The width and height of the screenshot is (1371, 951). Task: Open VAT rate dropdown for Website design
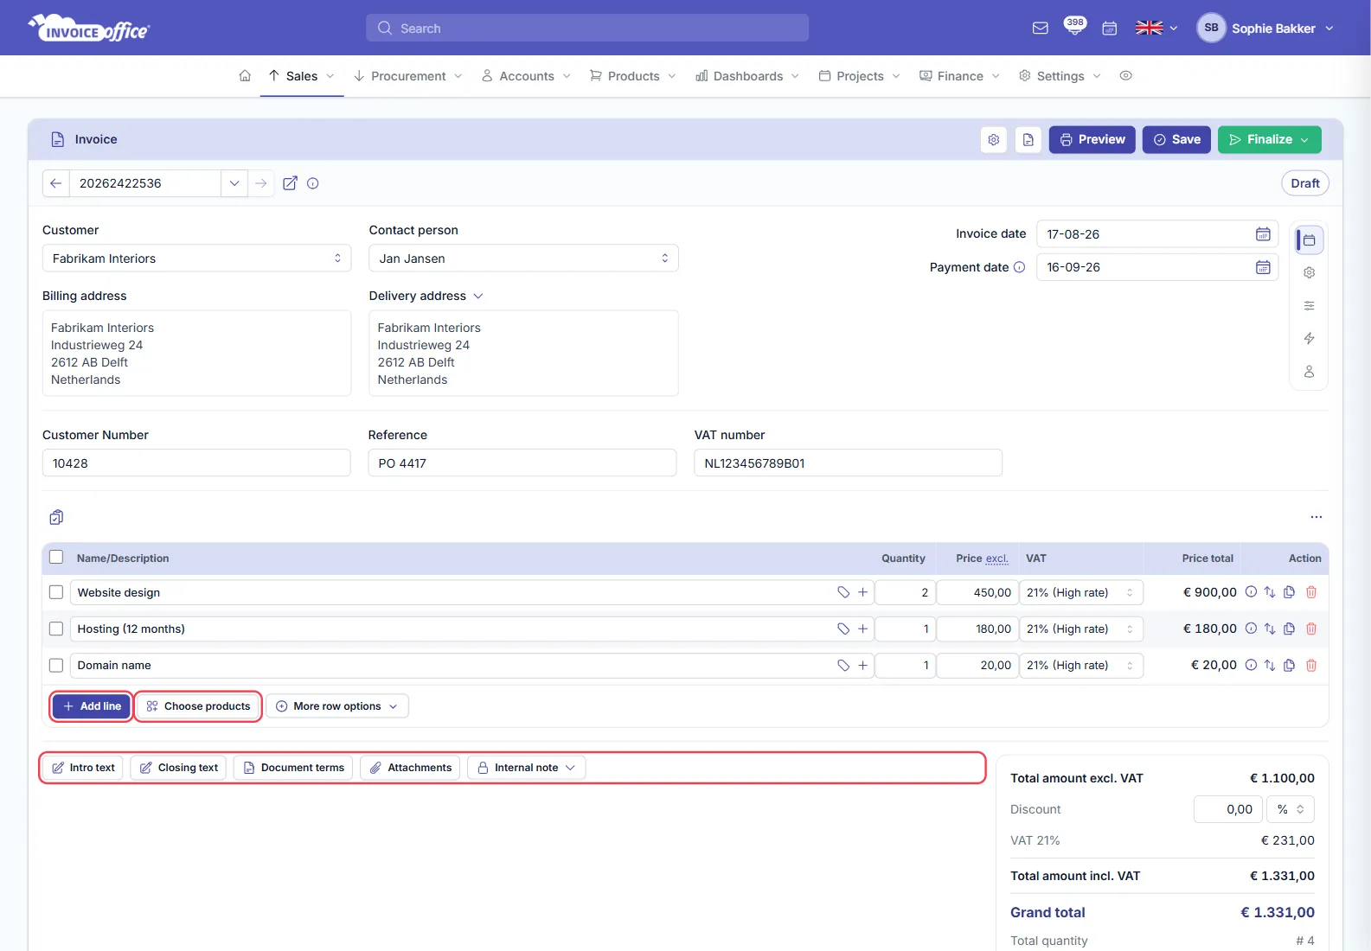pos(1081,593)
